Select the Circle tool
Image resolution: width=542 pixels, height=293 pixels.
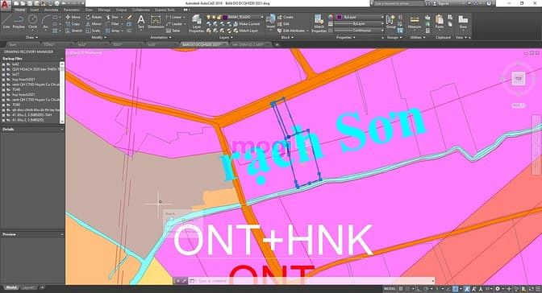(x=32, y=22)
